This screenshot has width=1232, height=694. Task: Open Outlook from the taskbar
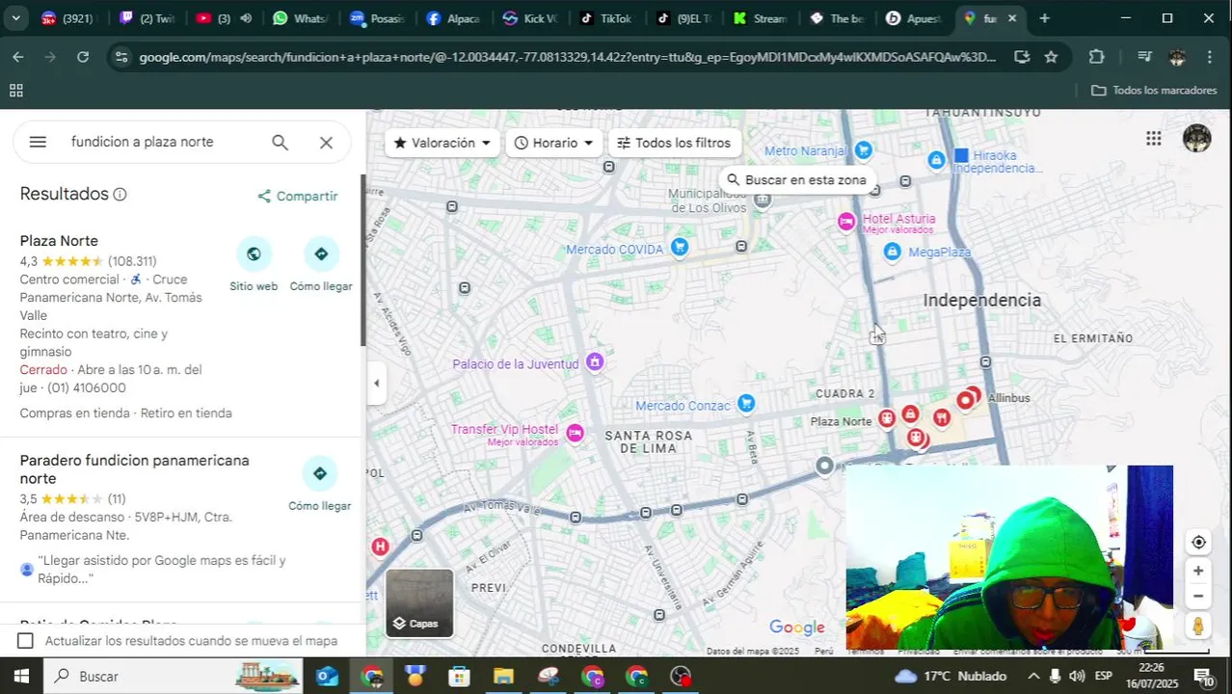[x=327, y=676]
